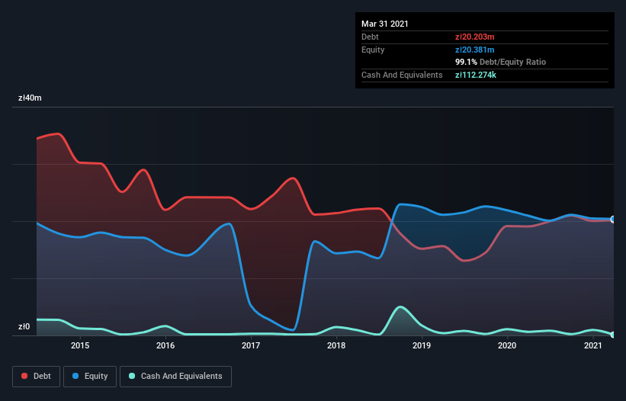The height and width of the screenshot is (401, 626).
Task: Click the 2018 x-axis label
Action: (x=336, y=345)
